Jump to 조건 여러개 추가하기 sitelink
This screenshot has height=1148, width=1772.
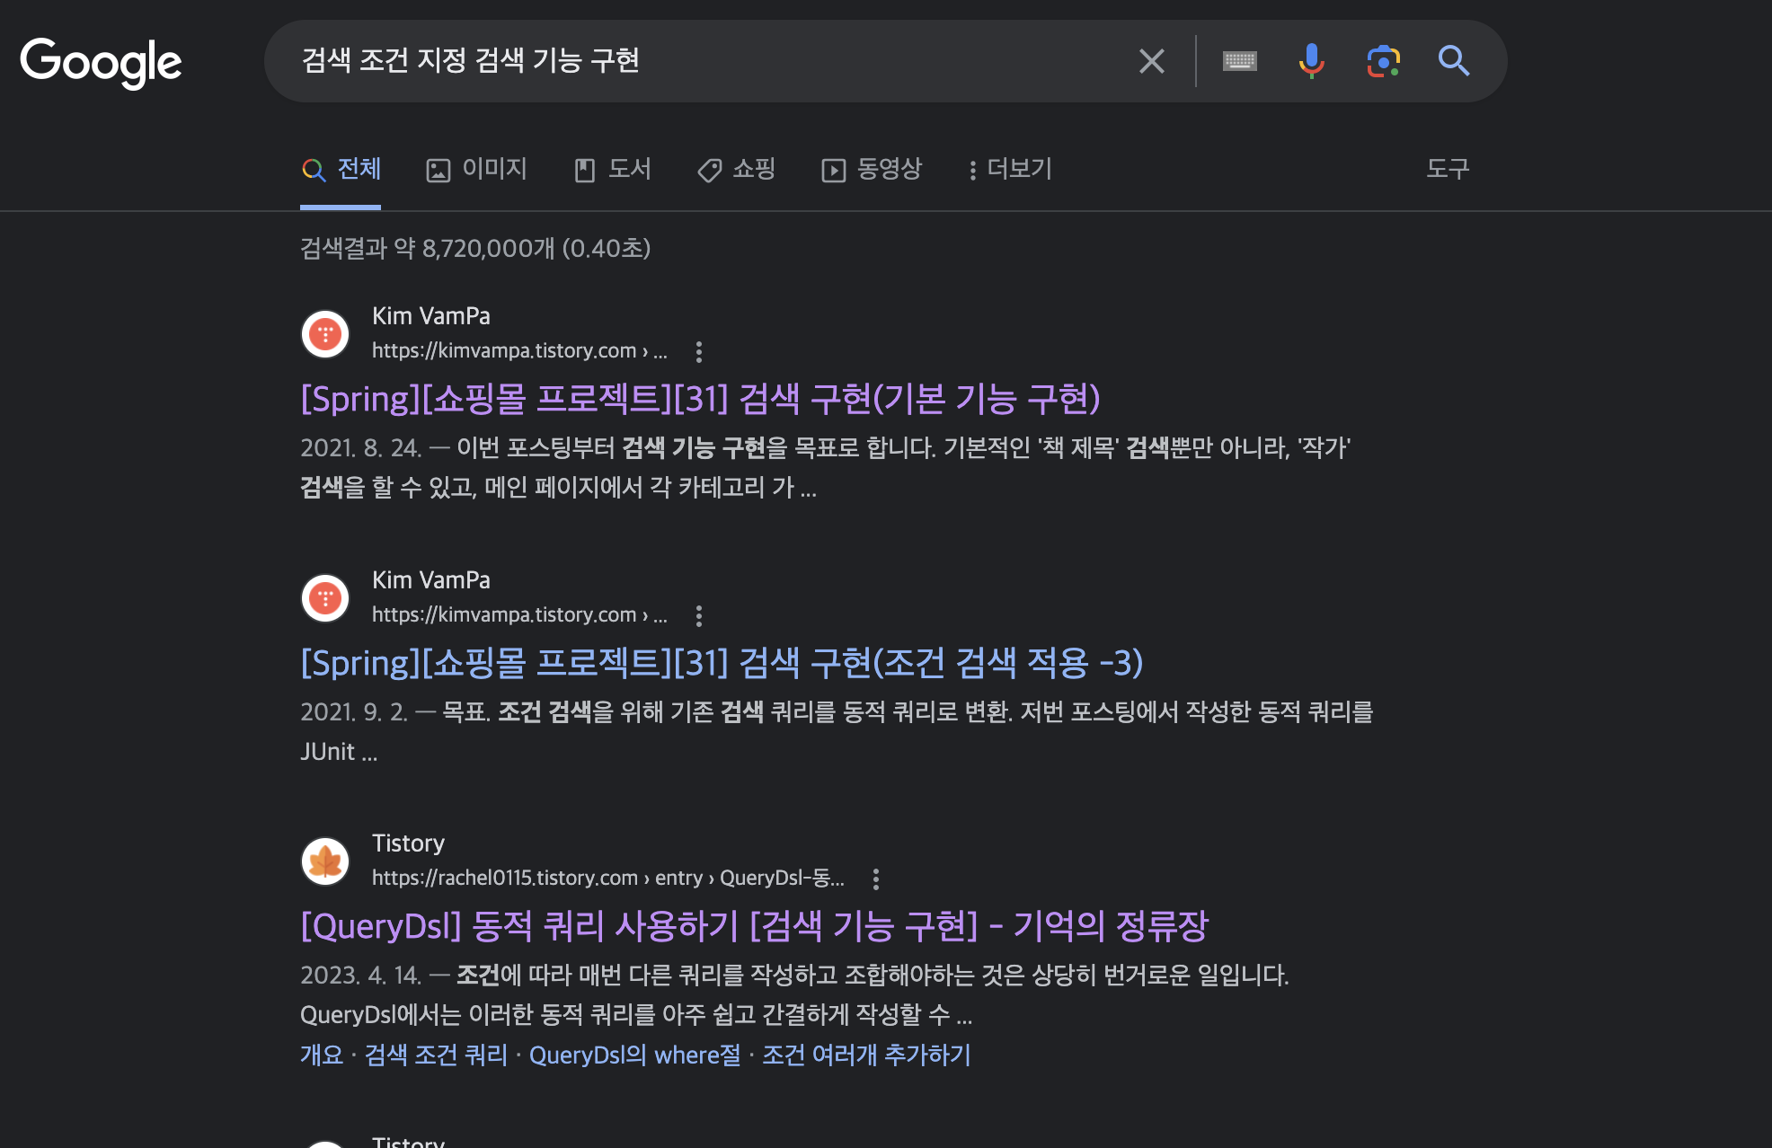866,1055
